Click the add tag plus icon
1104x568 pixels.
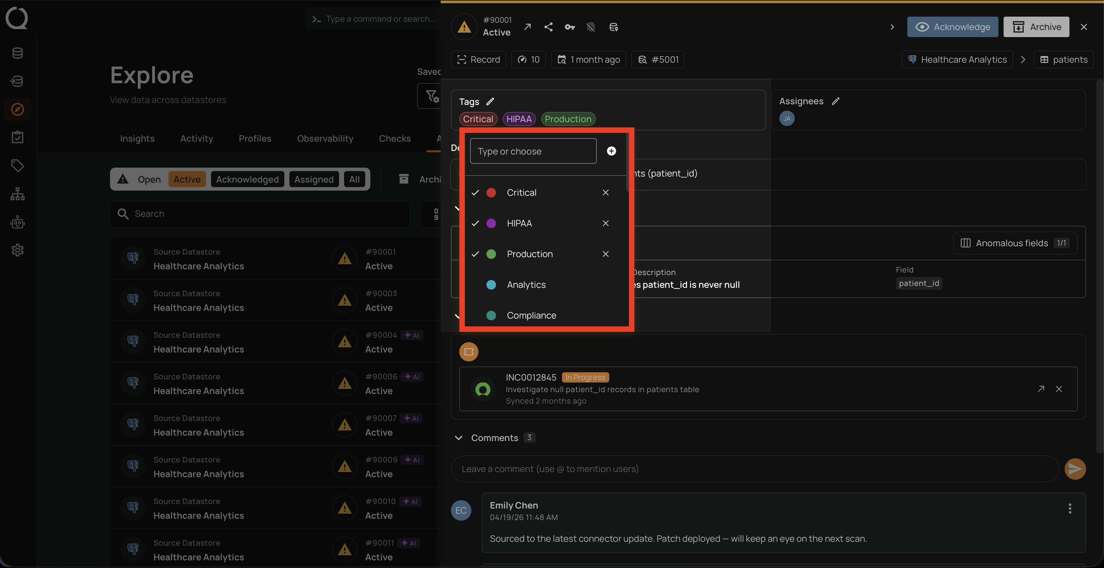(x=611, y=151)
